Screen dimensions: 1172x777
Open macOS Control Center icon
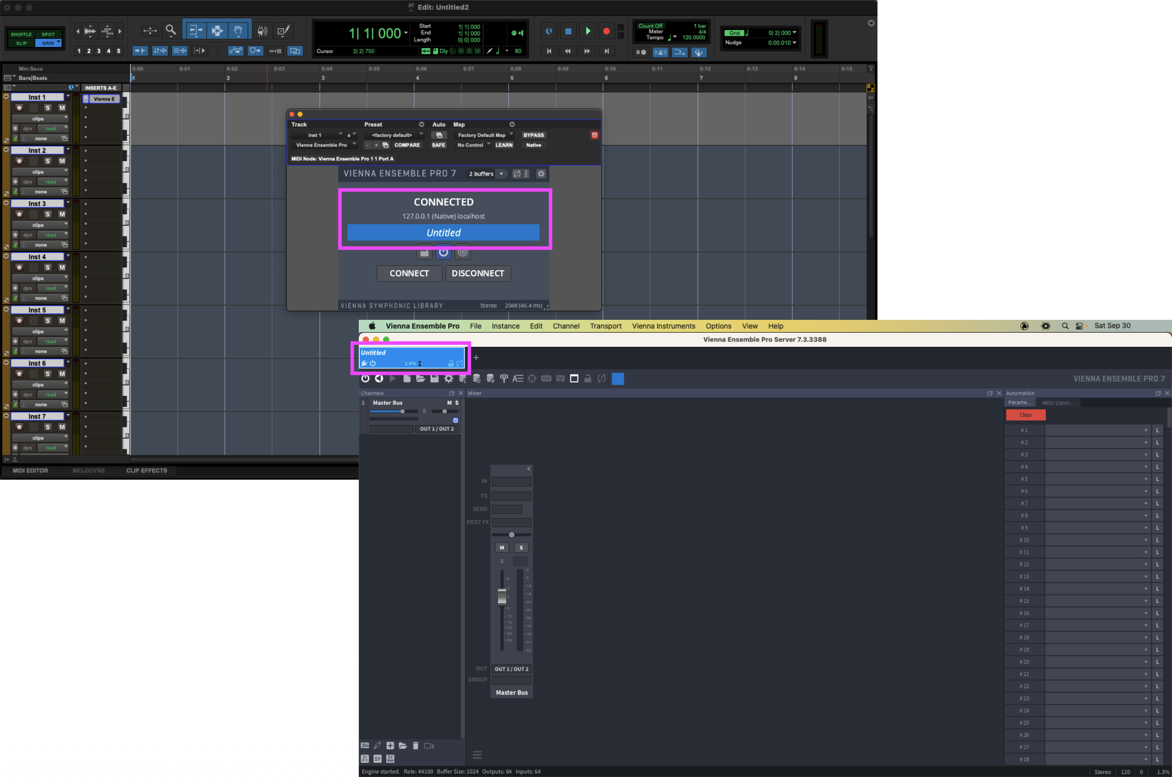(x=1079, y=326)
